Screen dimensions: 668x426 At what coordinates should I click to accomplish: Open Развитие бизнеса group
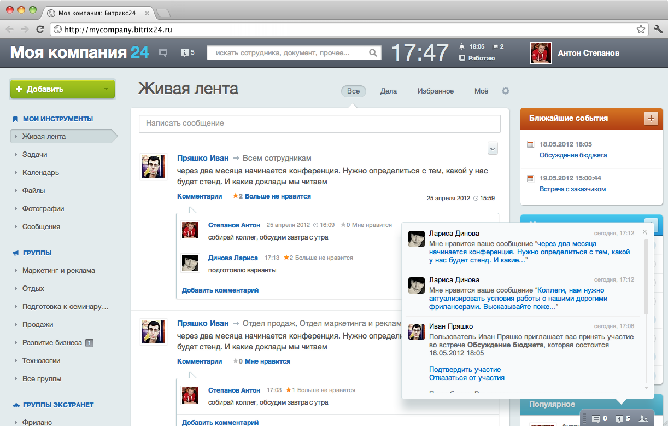point(52,343)
